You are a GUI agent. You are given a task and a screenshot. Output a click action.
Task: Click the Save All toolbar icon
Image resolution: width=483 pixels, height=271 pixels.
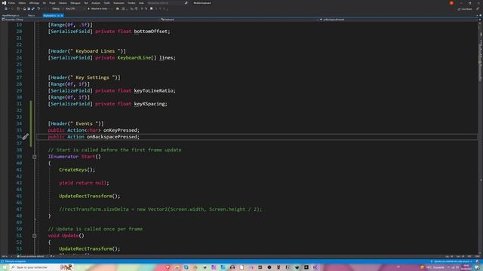(x=32, y=8)
